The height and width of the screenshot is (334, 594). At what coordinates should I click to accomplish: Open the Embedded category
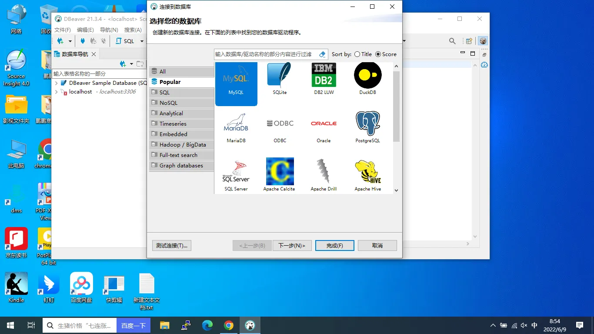pyautogui.click(x=182, y=134)
